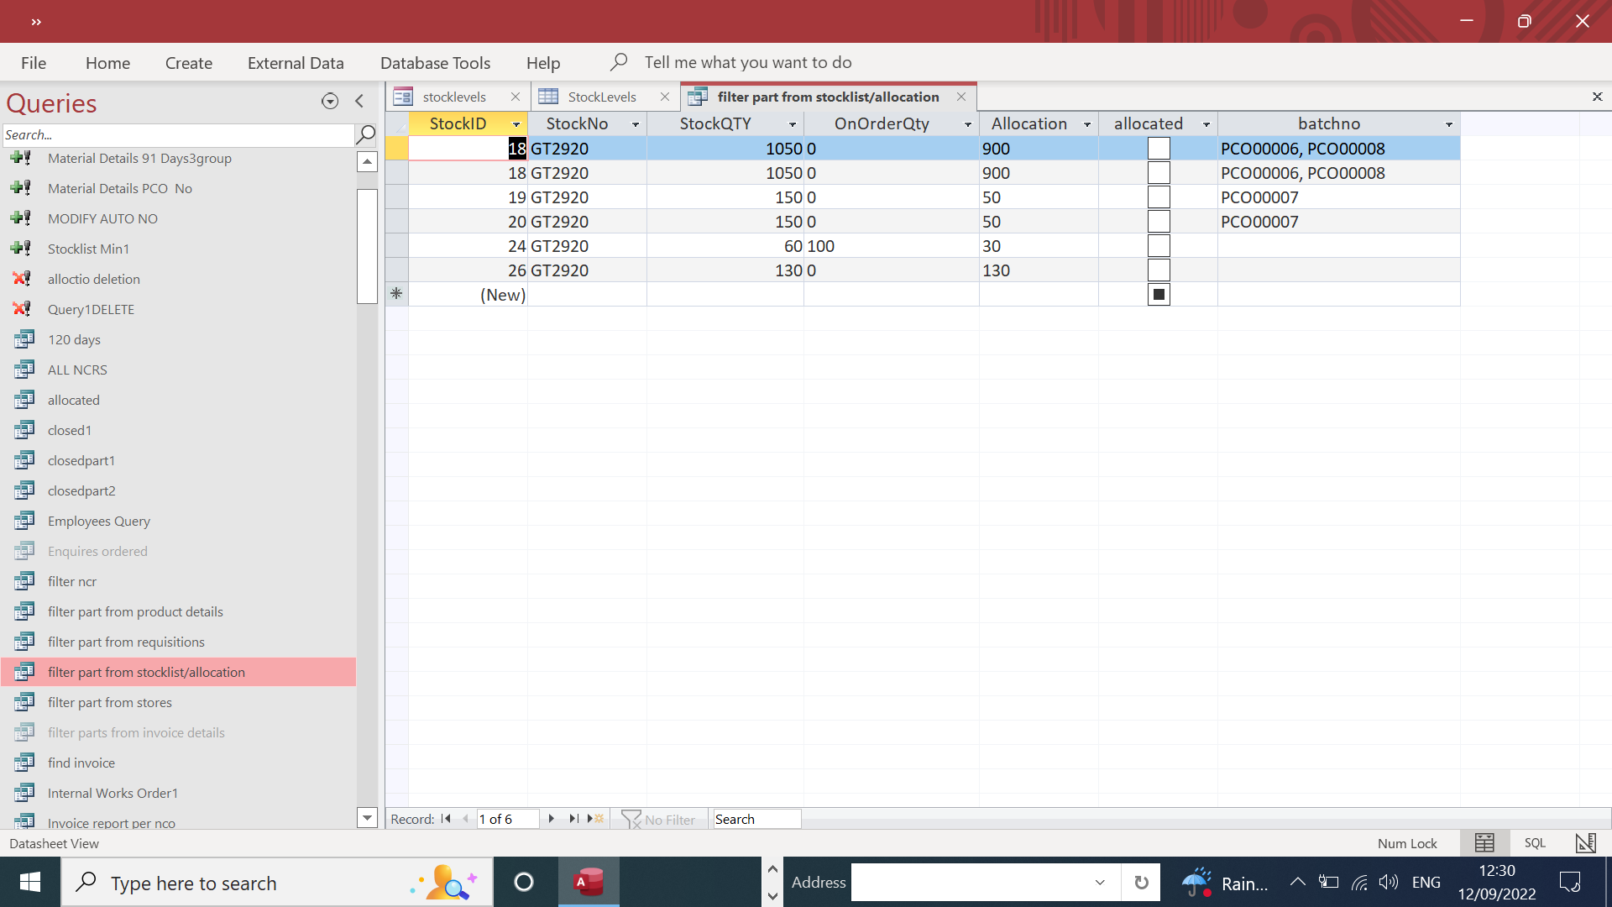Viewport: 1612px width, 907px height.
Task: Open the External Data ribbon tab
Action: 296,63
